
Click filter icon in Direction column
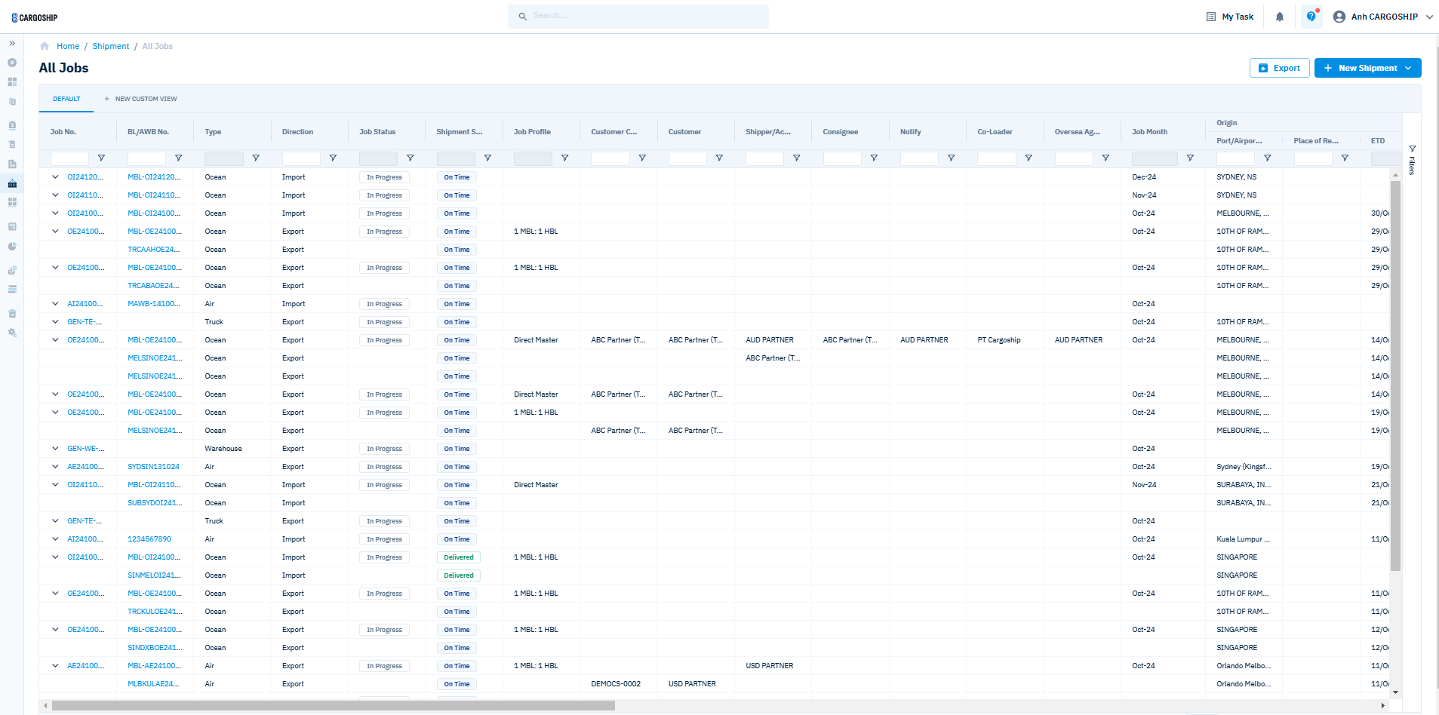tap(333, 158)
